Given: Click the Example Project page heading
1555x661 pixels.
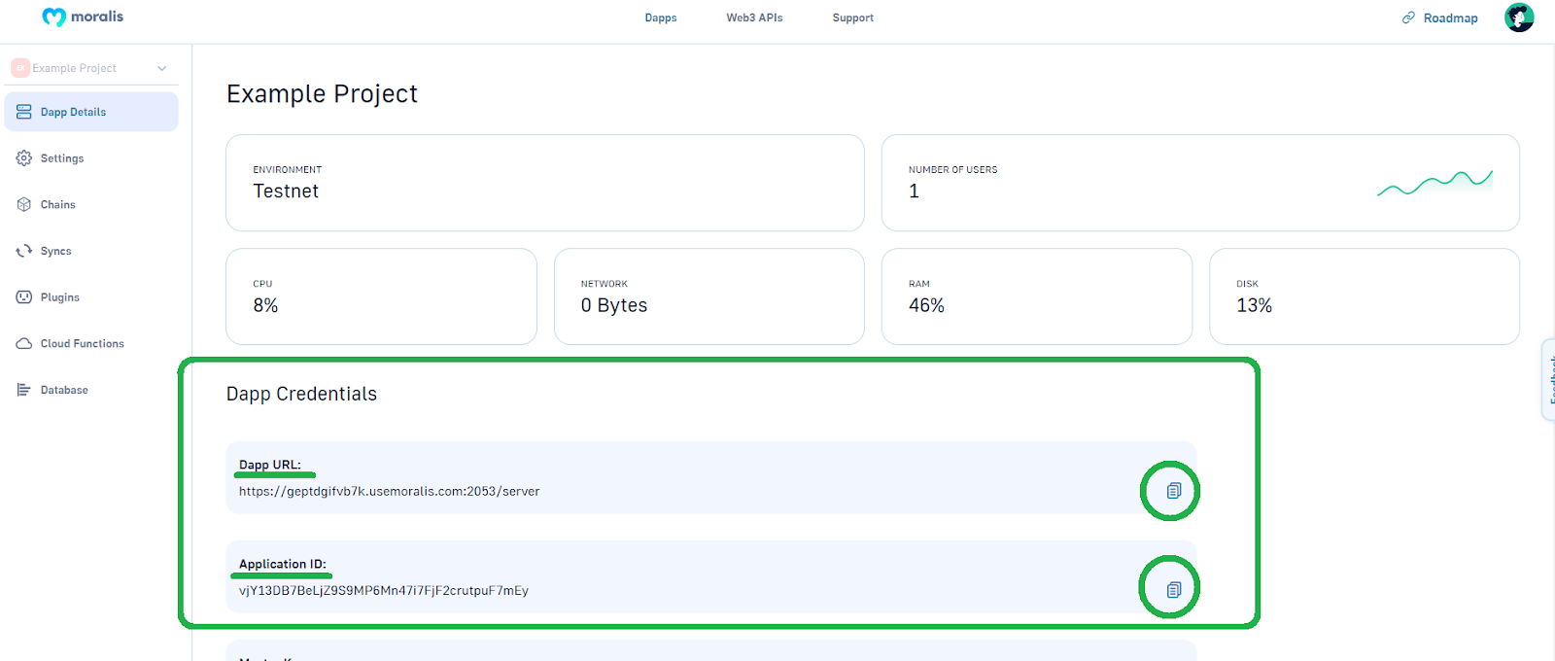Looking at the screenshot, I should click(322, 94).
